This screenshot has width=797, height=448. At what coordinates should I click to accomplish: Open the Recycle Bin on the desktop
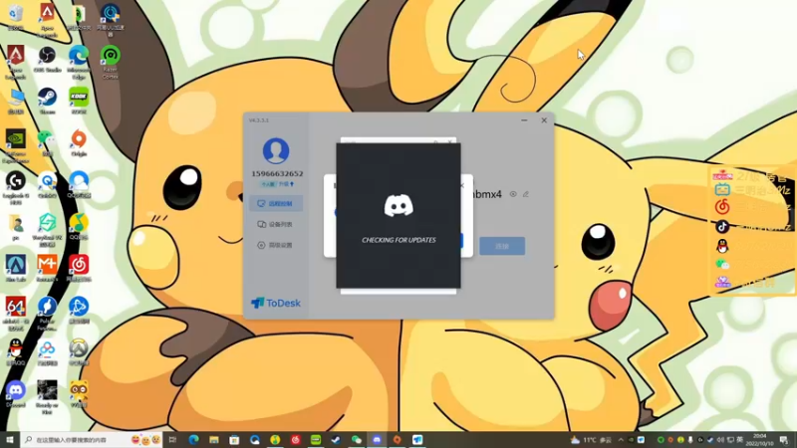pyautogui.click(x=16, y=17)
